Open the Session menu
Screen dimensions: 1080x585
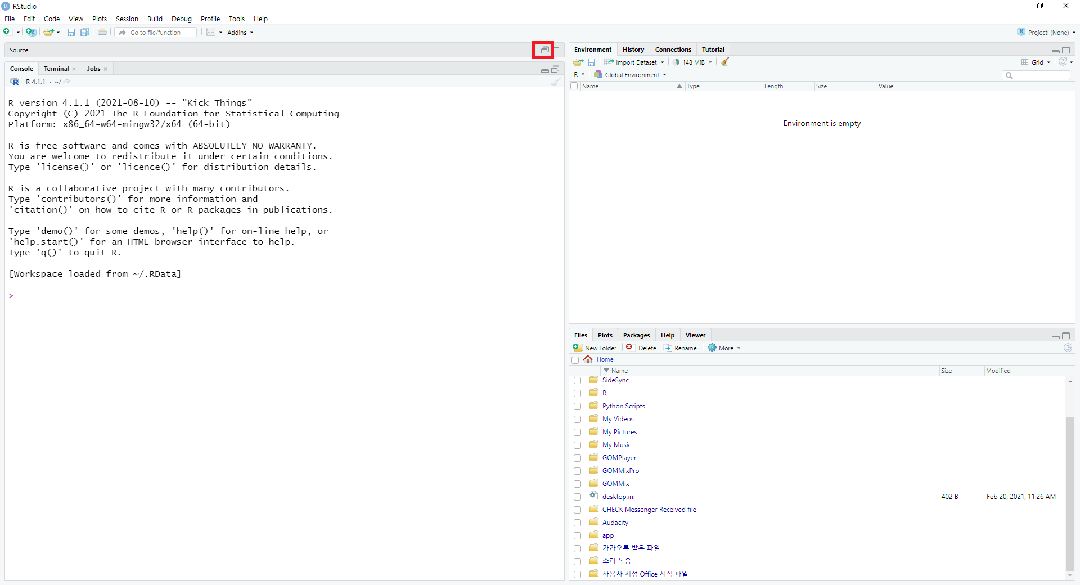coord(127,19)
